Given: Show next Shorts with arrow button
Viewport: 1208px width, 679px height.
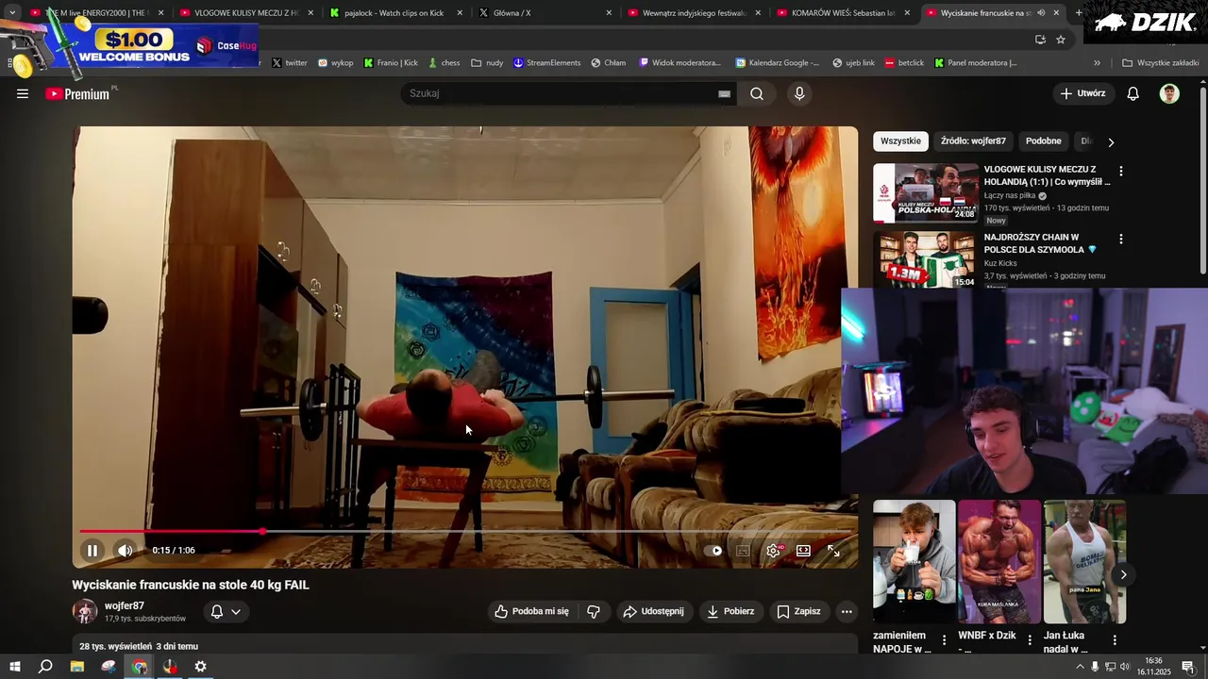Looking at the screenshot, I should [x=1123, y=574].
